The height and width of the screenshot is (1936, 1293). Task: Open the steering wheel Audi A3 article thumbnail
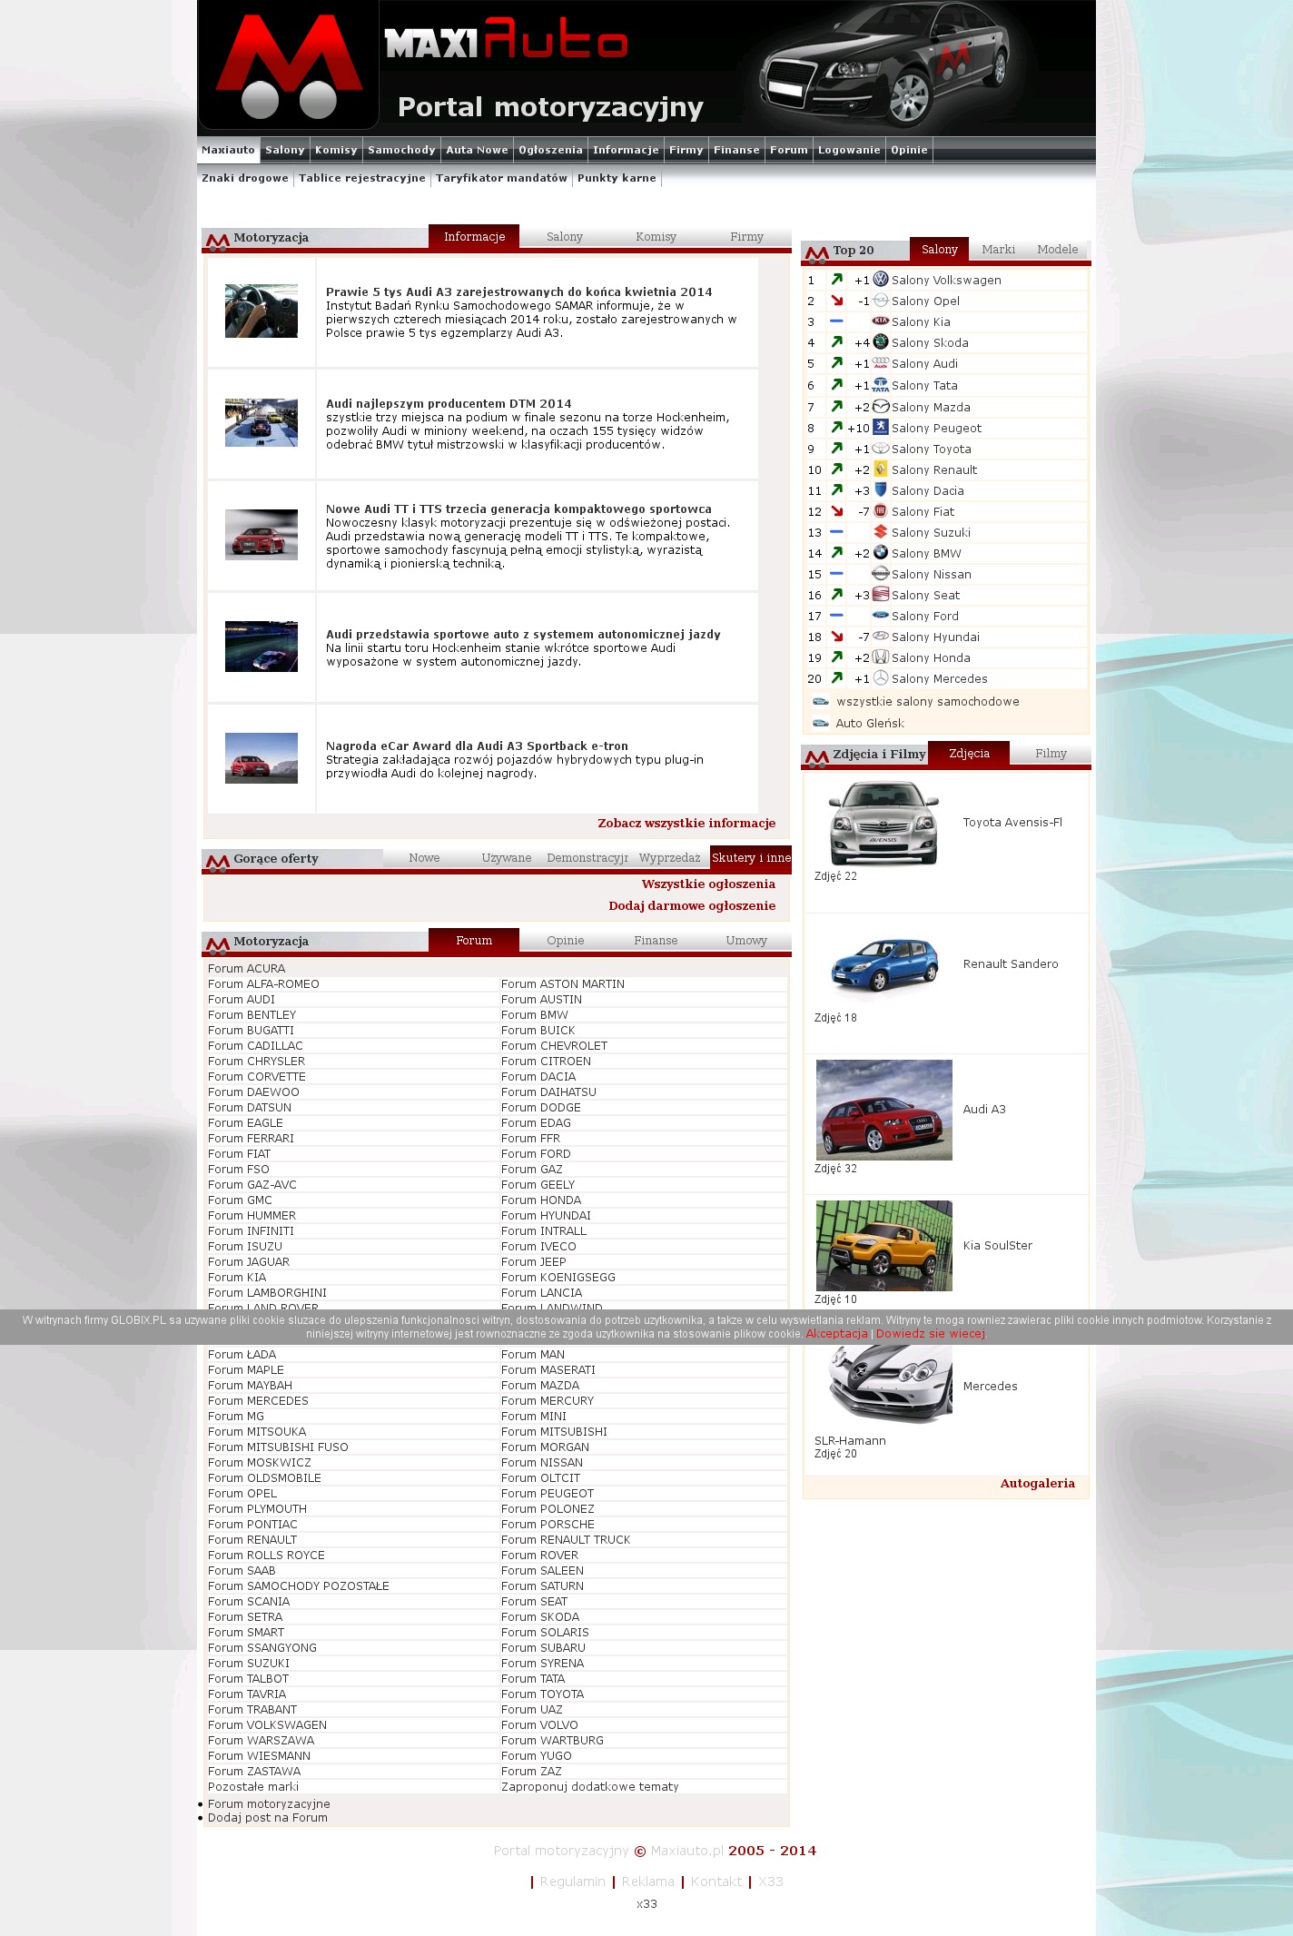point(262,311)
